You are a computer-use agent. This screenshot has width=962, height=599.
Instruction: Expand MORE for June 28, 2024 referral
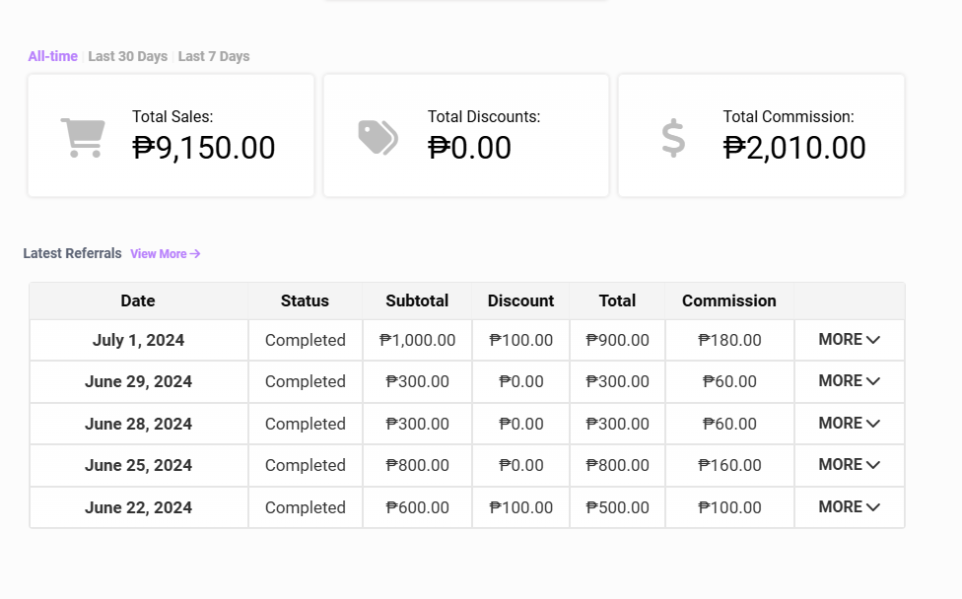click(849, 424)
